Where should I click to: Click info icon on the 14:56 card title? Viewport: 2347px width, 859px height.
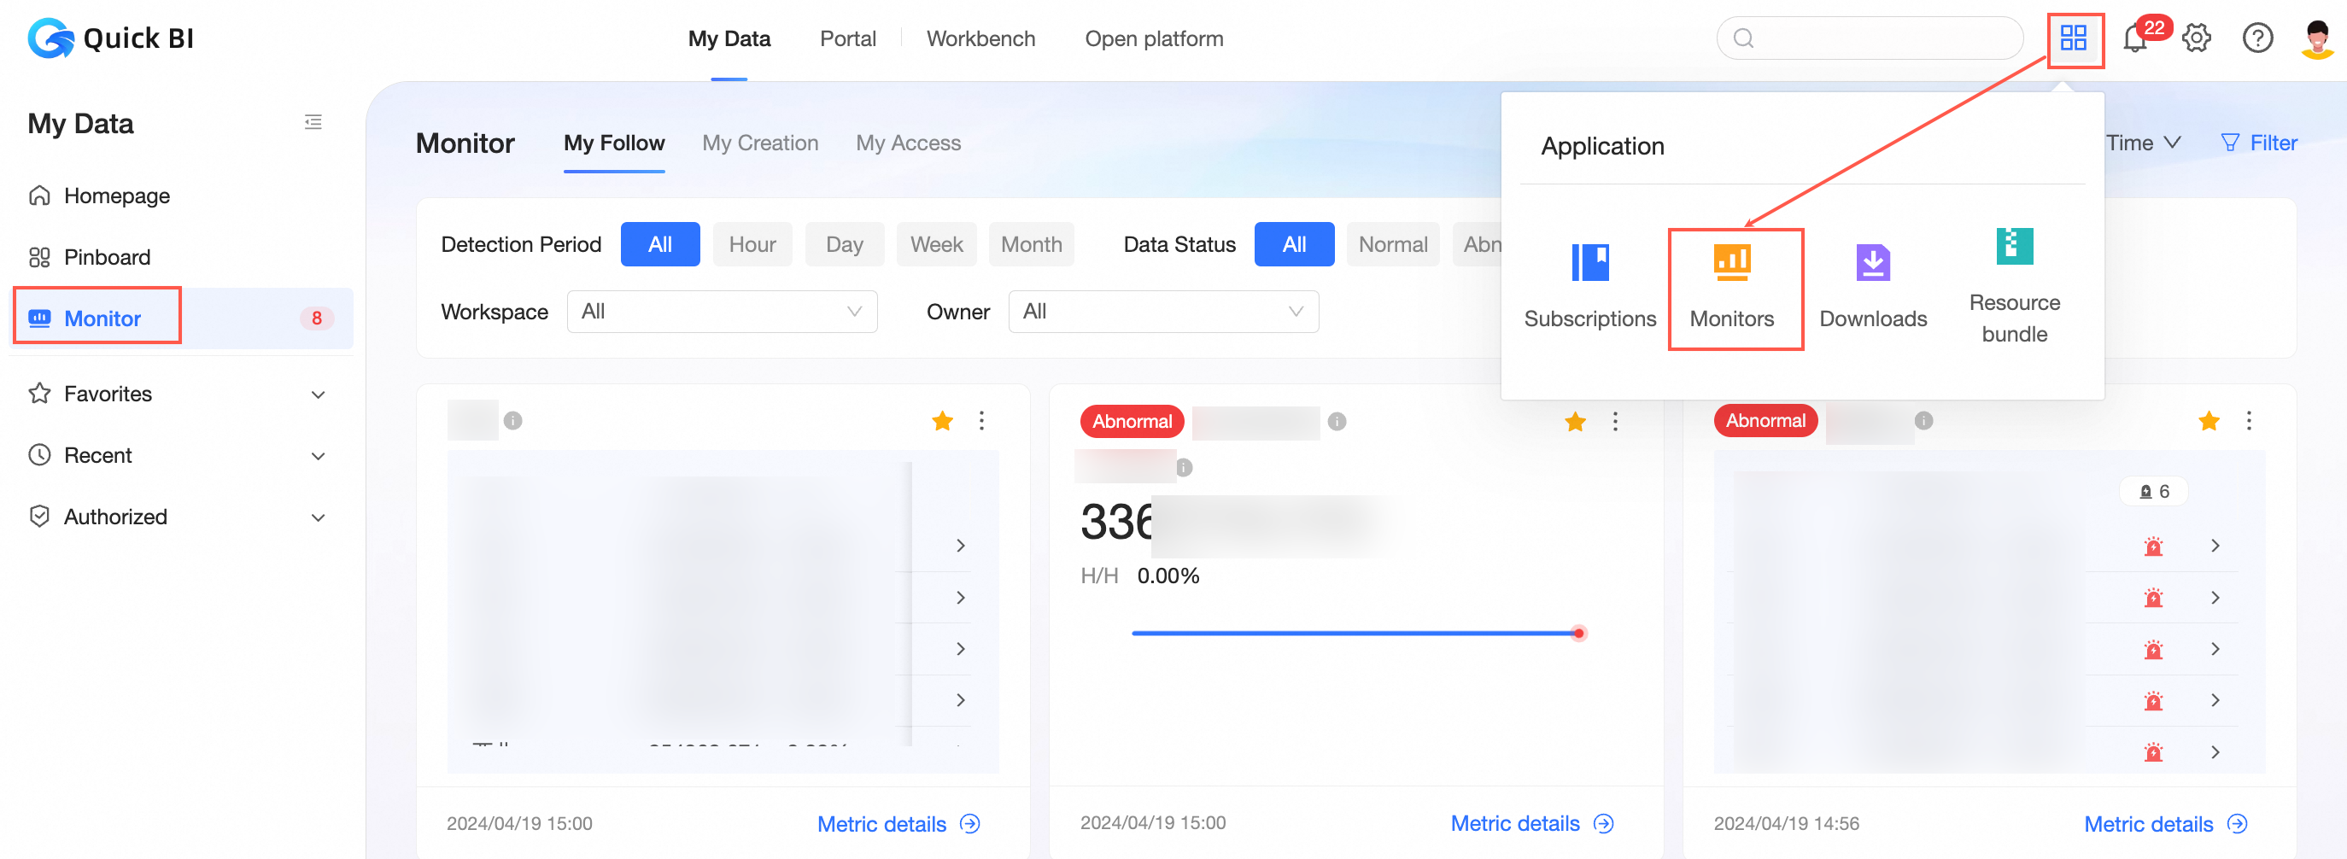(x=1923, y=421)
